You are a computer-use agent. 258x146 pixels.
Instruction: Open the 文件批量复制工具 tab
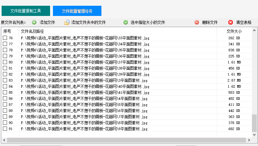pyautogui.click(x=26, y=11)
